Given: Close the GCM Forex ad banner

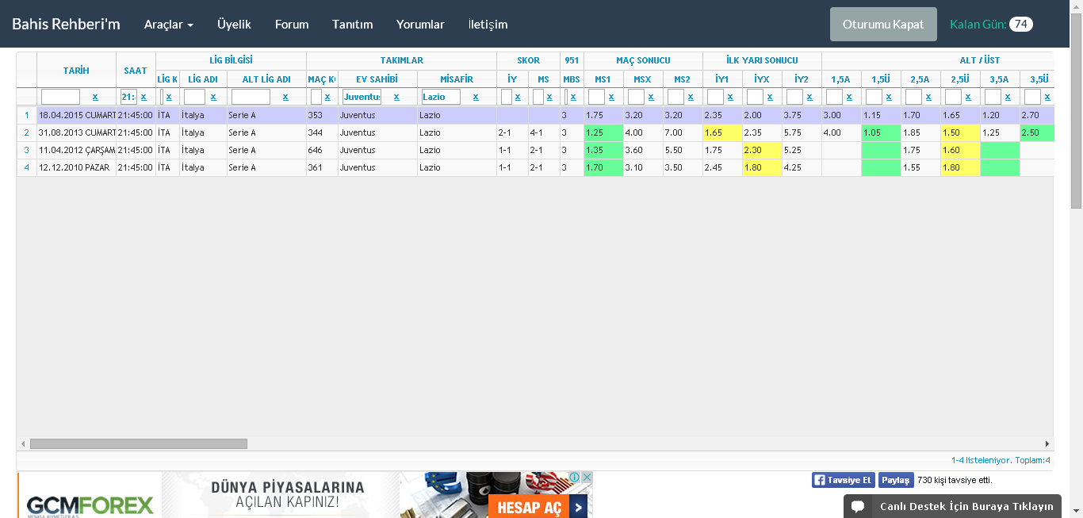Looking at the screenshot, I should [587, 478].
